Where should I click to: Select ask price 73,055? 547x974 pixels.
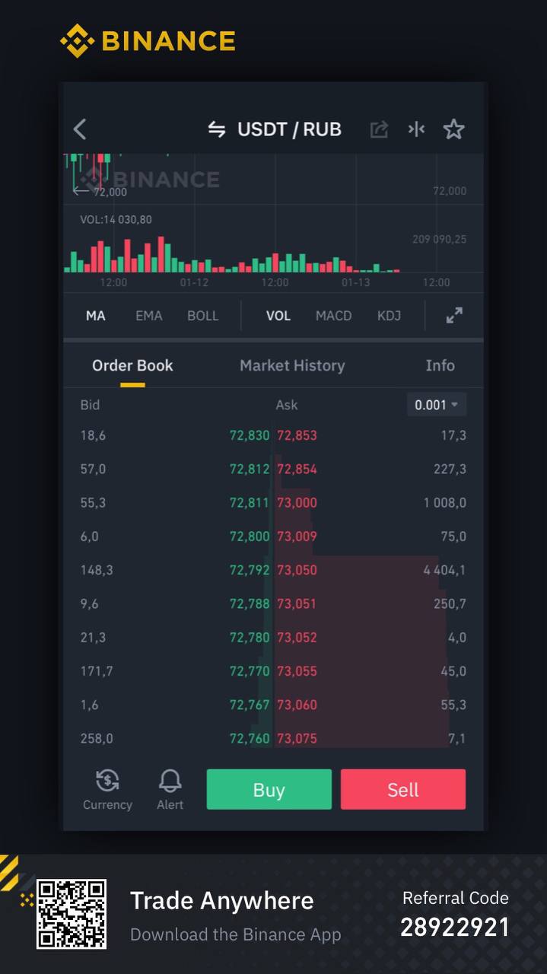(x=297, y=671)
